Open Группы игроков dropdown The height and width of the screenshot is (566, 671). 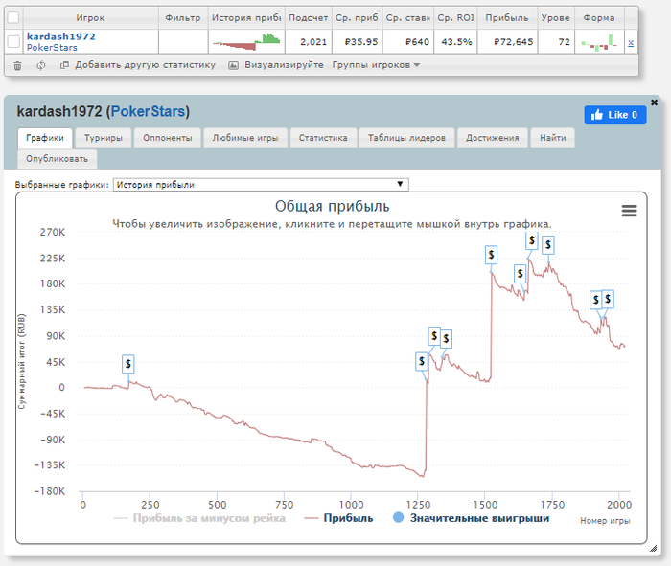(x=376, y=65)
